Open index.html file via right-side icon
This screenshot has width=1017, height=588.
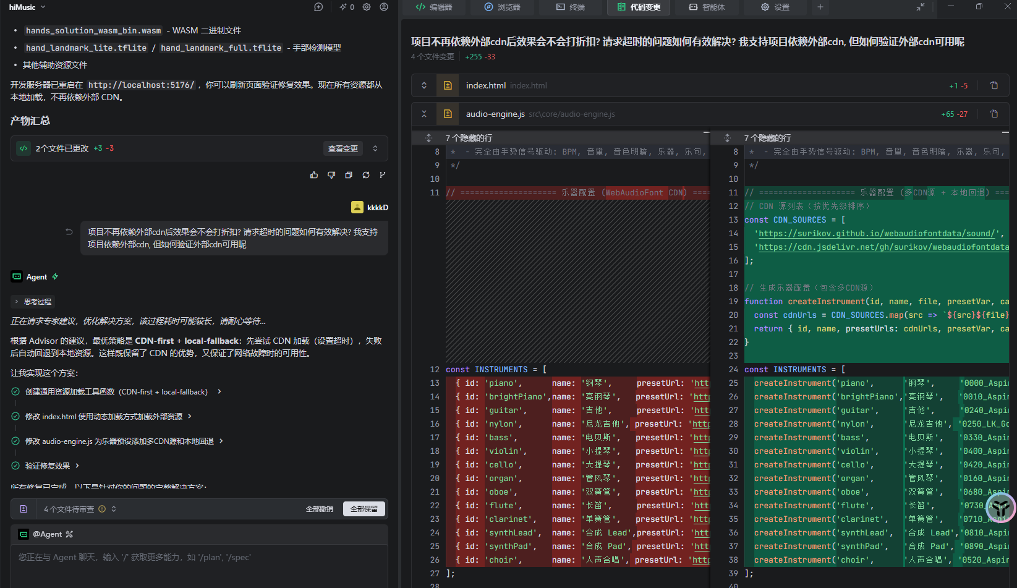994,85
